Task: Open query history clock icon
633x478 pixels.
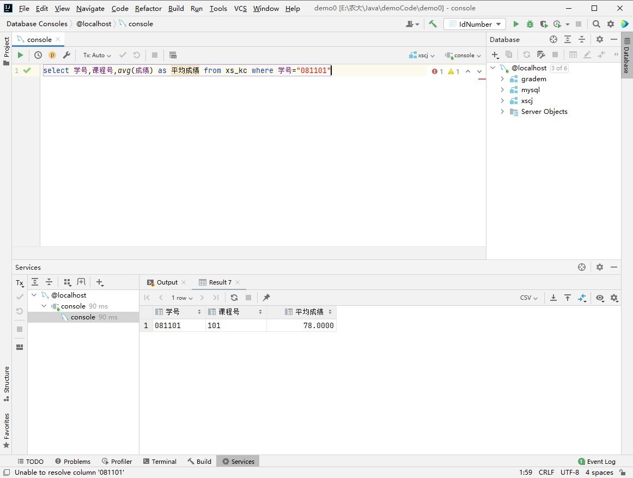Action: [x=38, y=55]
